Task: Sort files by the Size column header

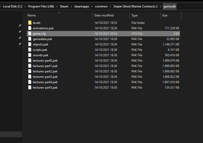Action: pyautogui.click(x=165, y=15)
